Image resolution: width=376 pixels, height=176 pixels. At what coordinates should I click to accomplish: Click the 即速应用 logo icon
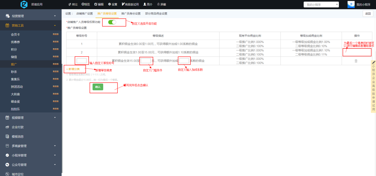[x=24, y=4]
